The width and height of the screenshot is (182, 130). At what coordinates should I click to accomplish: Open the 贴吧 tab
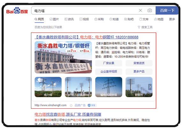click(129, 19)
